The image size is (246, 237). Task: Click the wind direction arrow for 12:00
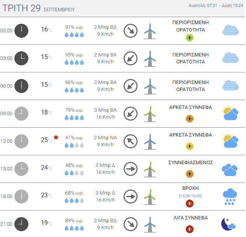(x=131, y=141)
